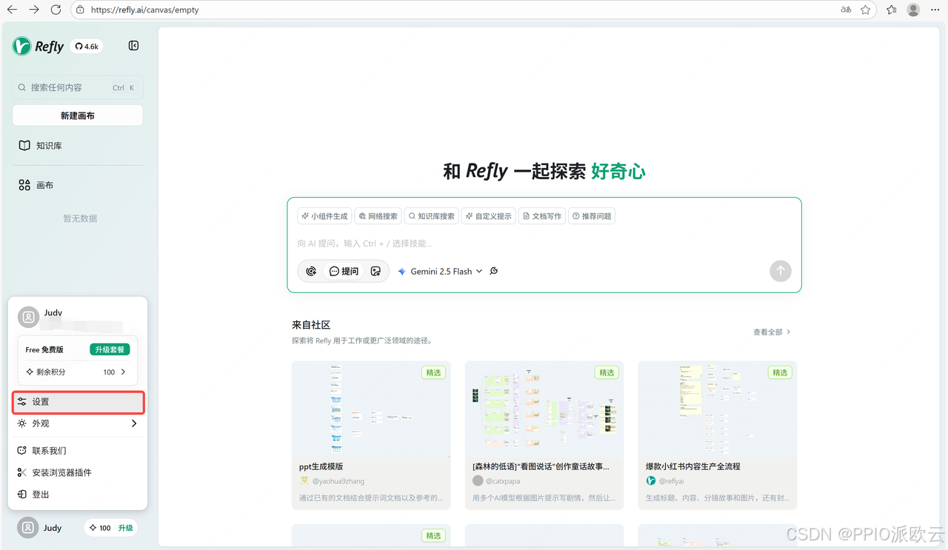Open 设置 menu item
The width and height of the screenshot is (948, 550).
[78, 402]
